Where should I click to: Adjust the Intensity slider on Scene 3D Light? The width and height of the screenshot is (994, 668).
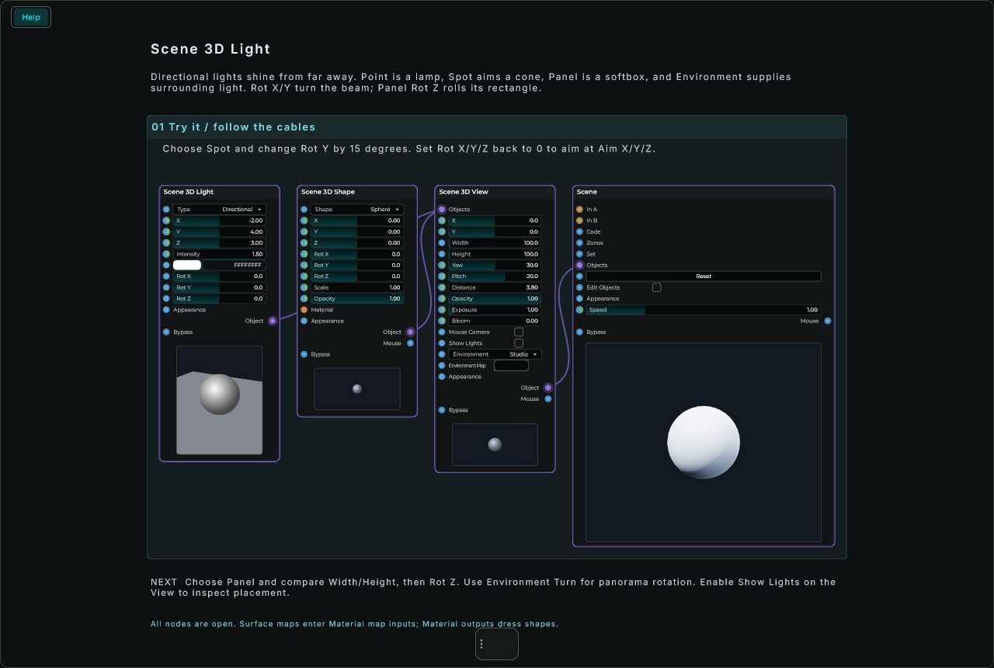tap(219, 254)
